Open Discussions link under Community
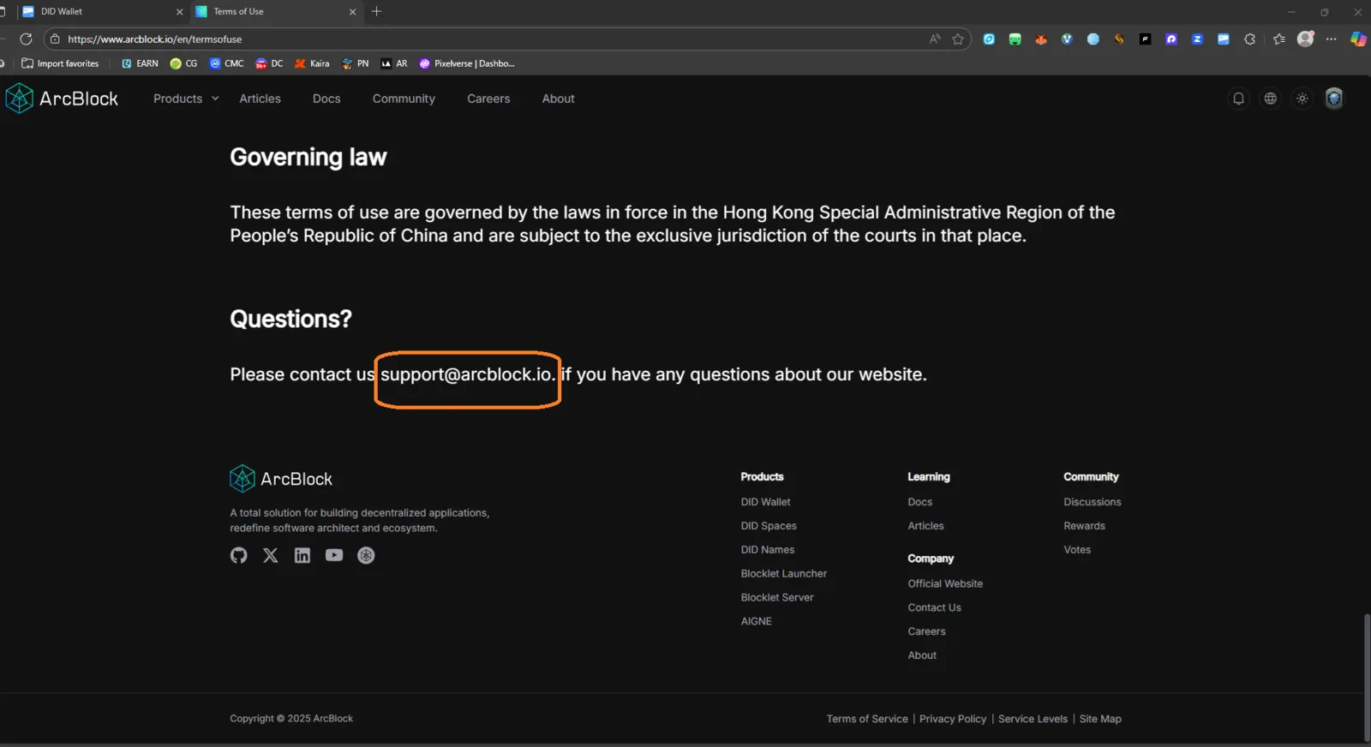The width and height of the screenshot is (1371, 747). click(x=1093, y=502)
